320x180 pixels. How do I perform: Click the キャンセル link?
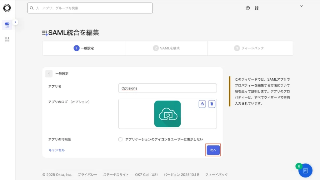tap(57, 150)
